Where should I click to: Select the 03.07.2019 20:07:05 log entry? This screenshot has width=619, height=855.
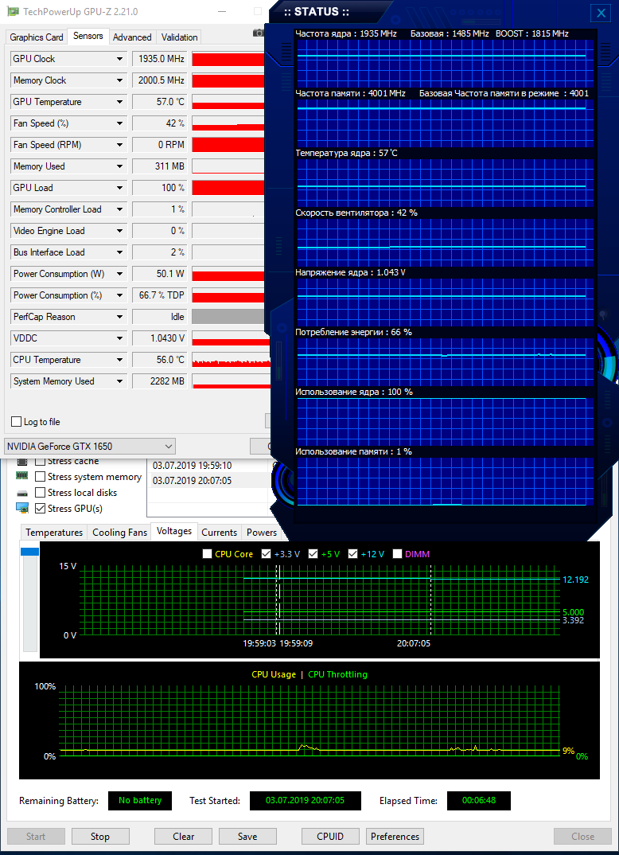tap(192, 481)
